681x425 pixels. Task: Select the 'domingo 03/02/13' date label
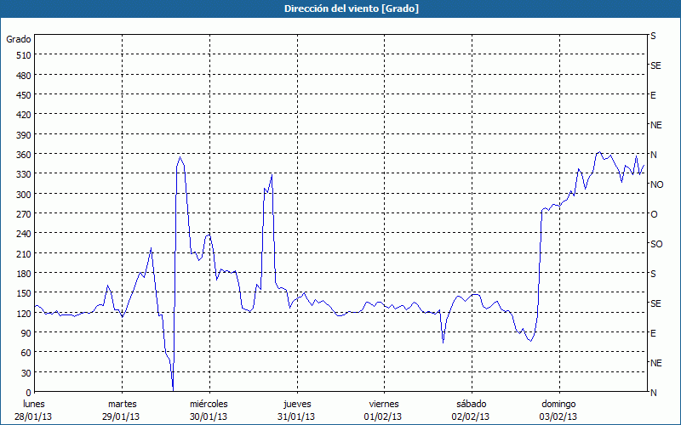point(558,410)
